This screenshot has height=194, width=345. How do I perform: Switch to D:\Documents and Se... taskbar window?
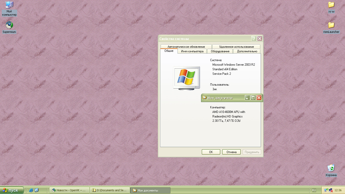(x=110, y=190)
